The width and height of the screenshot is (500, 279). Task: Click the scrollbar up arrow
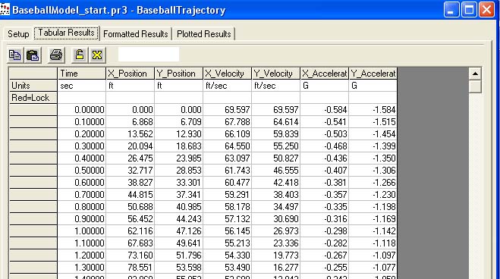tap(475, 74)
